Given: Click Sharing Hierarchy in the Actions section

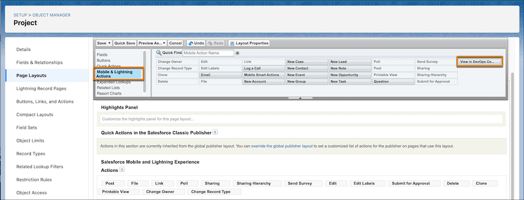Looking at the screenshot, I should pyautogui.click(x=257, y=183).
